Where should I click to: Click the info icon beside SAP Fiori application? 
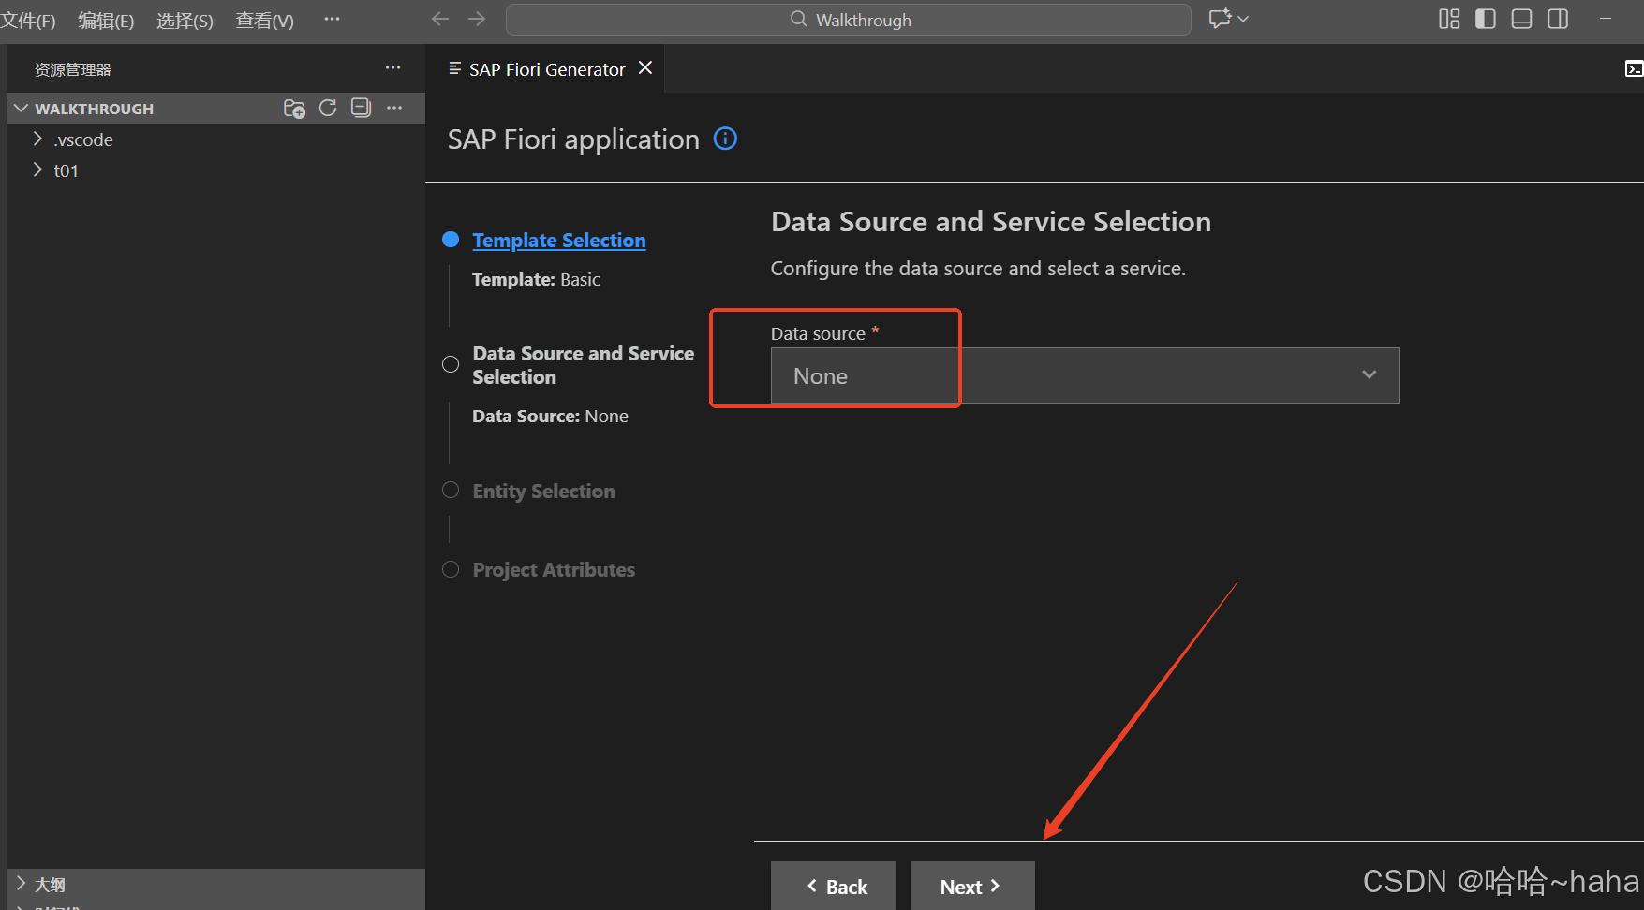726,139
